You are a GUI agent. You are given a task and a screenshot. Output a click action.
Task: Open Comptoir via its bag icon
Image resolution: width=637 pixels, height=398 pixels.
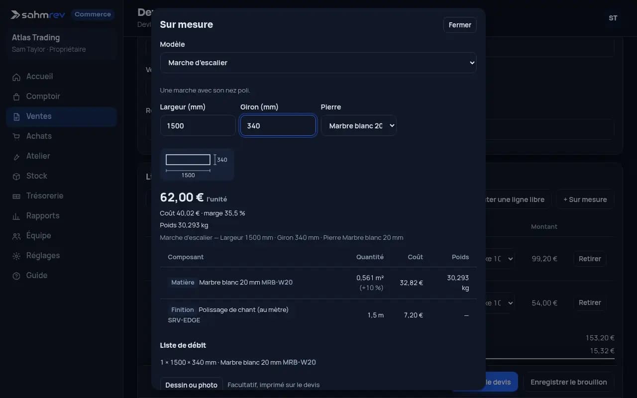click(16, 97)
